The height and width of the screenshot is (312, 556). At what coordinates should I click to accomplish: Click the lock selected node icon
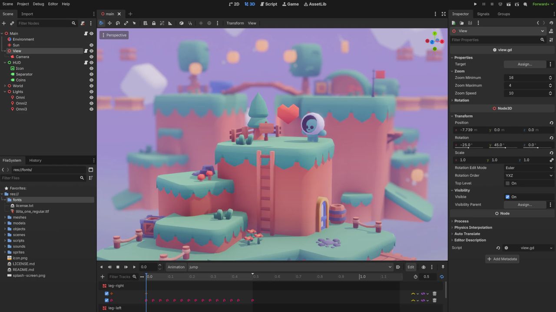[x=154, y=23]
